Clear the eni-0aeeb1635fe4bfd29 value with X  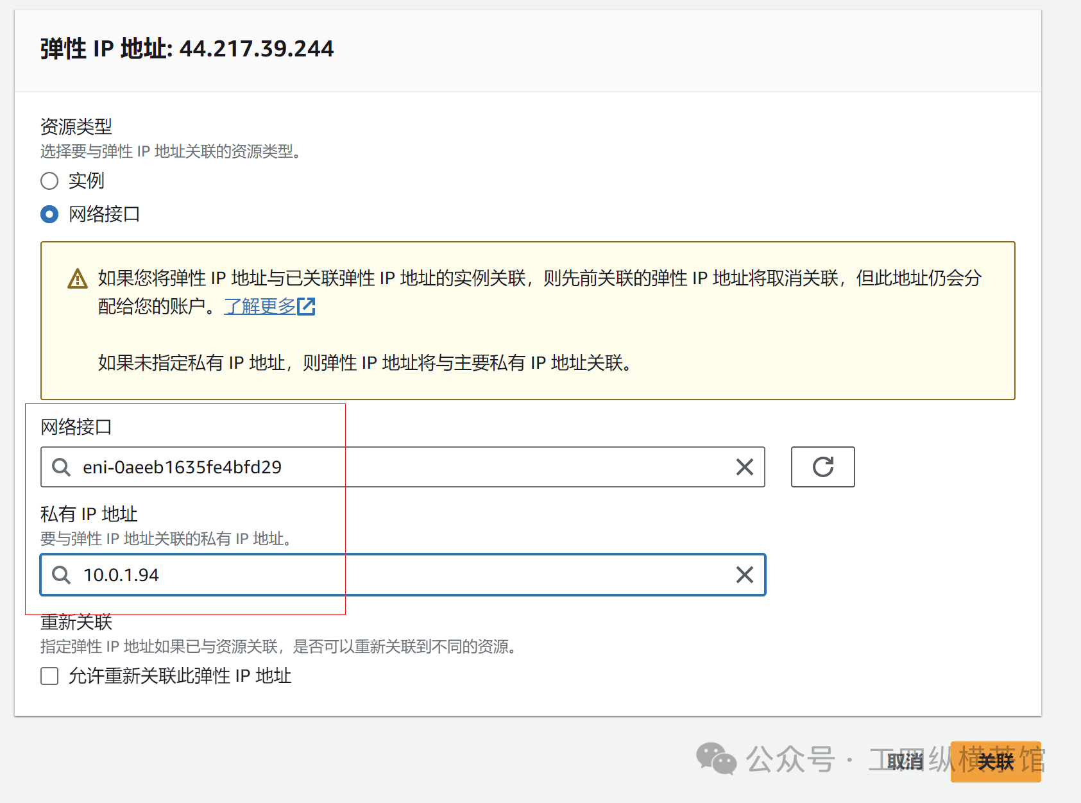click(744, 467)
